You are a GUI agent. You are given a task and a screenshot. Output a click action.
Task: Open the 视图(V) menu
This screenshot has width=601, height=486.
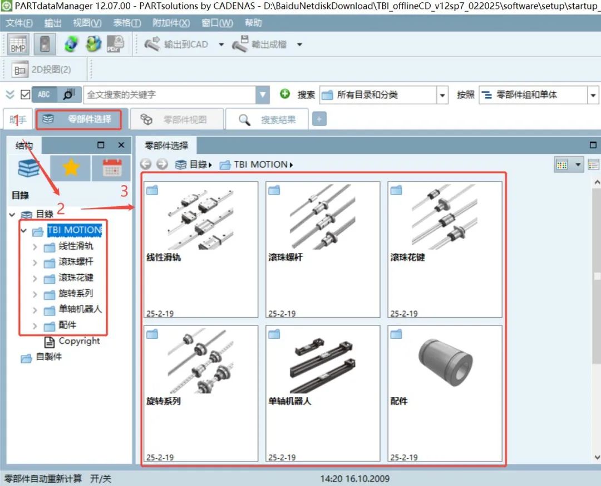pyautogui.click(x=87, y=23)
